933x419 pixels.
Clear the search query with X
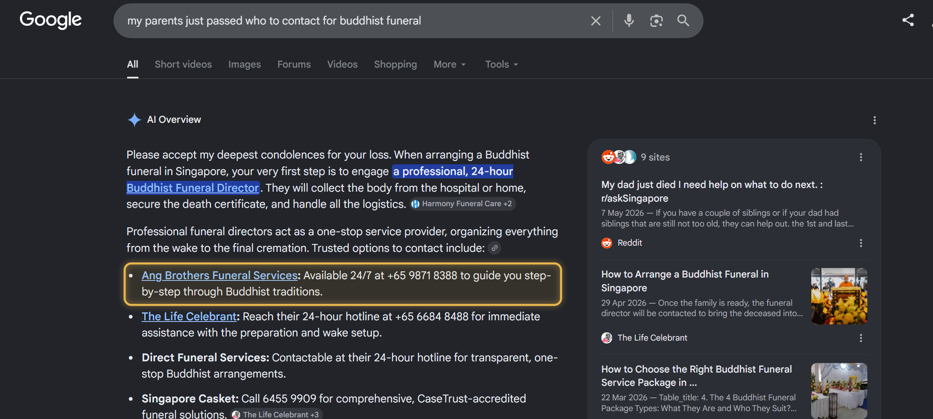(x=596, y=21)
